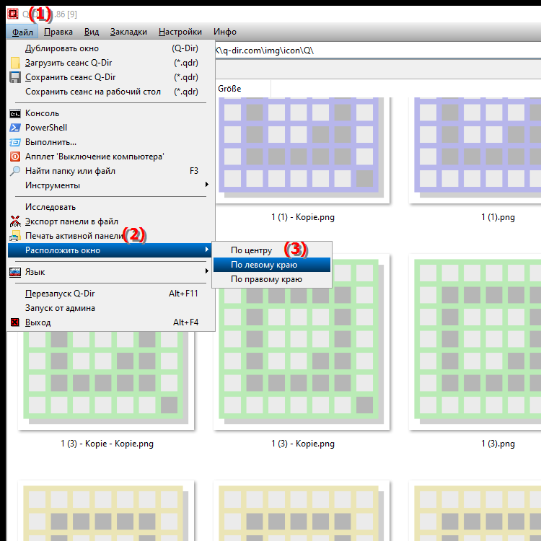This screenshot has width=541, height=541.
Task: Click the printer icon beside Печать активной панели
Action: pos(15,236)
